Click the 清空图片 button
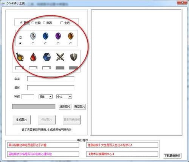Image resolution: width=189 pixels, height=162 pixels. point(80,107)
